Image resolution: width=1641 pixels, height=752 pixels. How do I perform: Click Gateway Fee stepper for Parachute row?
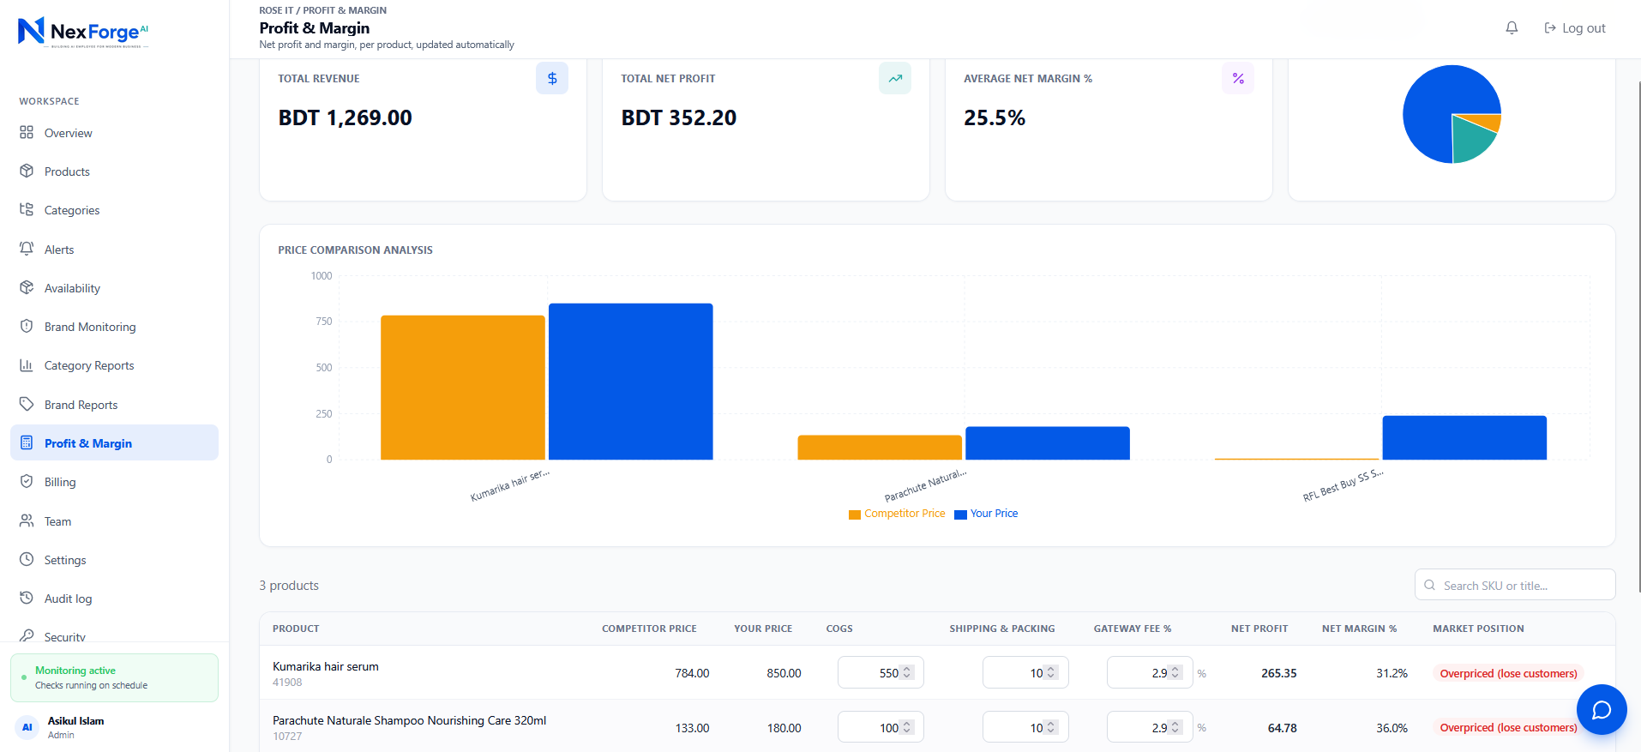tap(1175, 728)
